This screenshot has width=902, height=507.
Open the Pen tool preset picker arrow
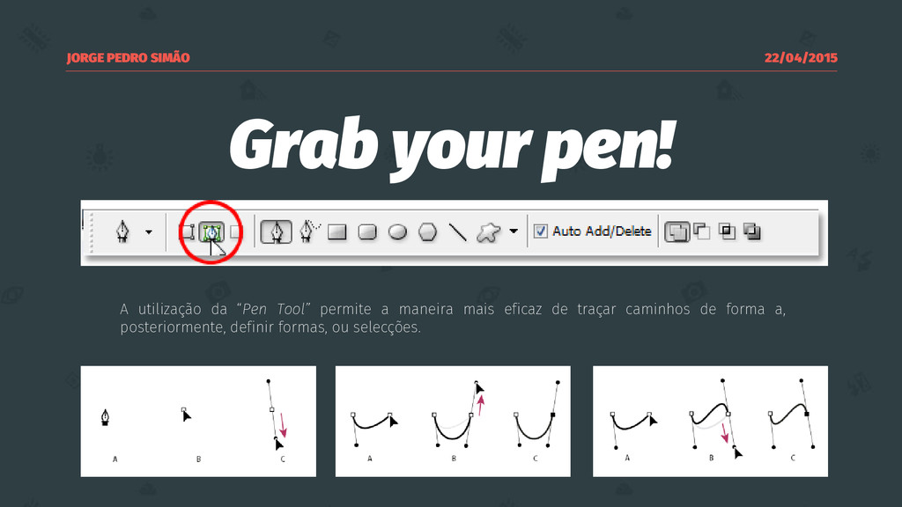(x=148, y=232)
